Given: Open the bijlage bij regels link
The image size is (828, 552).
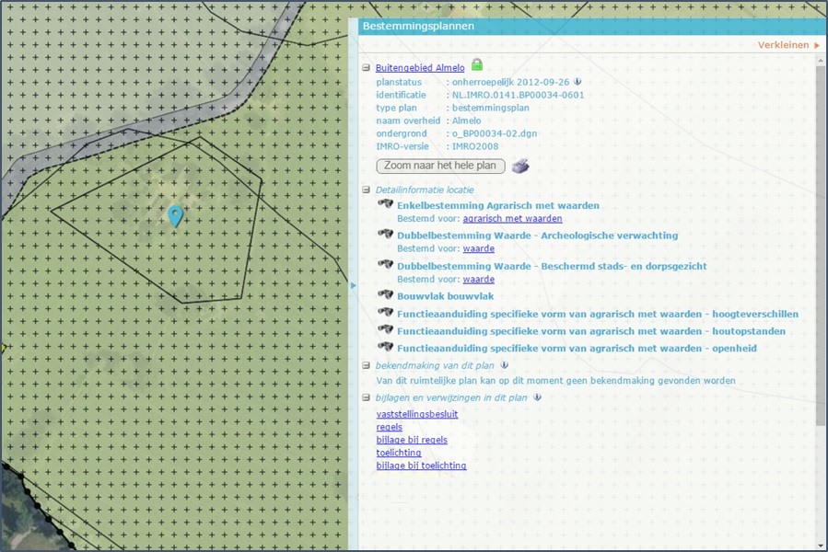Looking at the screenshot, I should tap(412, 440).
